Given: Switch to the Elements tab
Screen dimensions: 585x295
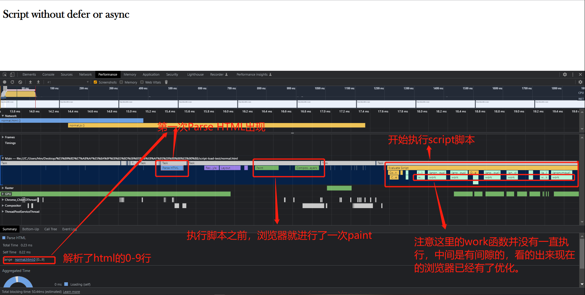Looking at the screenshot, I should pos(29,74).
